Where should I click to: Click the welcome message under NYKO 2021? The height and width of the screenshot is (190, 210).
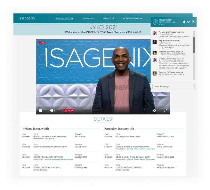(x=103, y=32)
